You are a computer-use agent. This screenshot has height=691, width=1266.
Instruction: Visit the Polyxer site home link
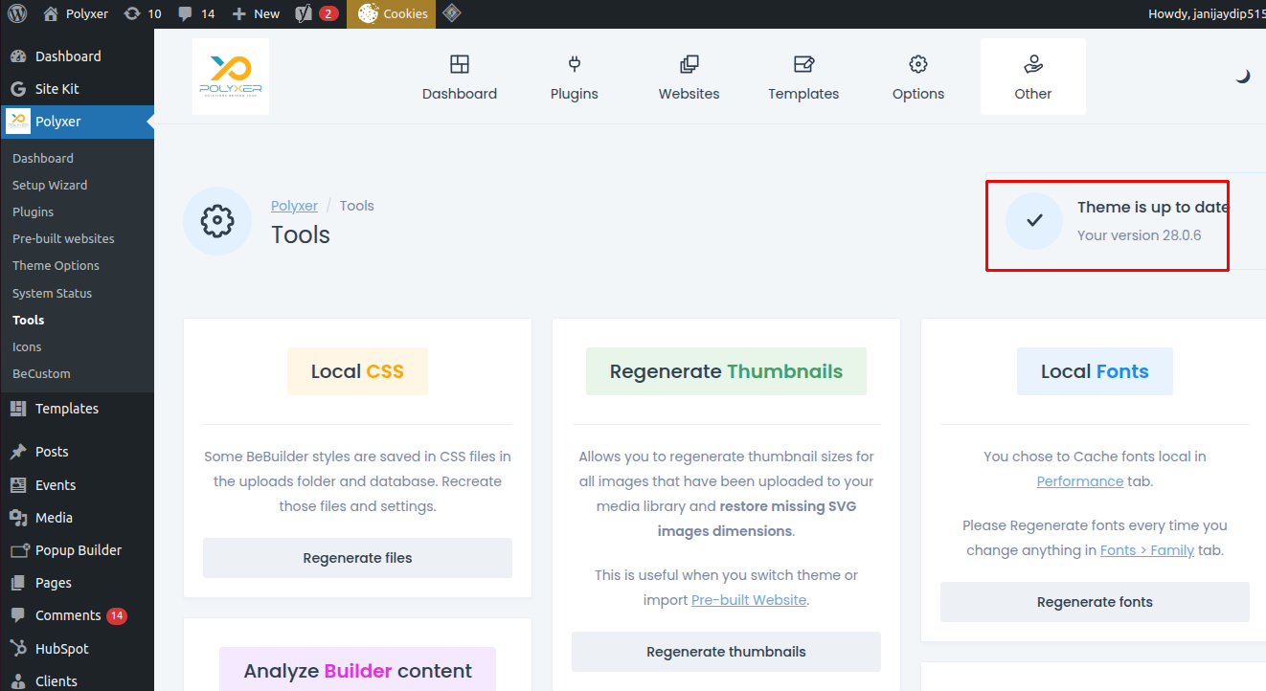pos(76,13)
